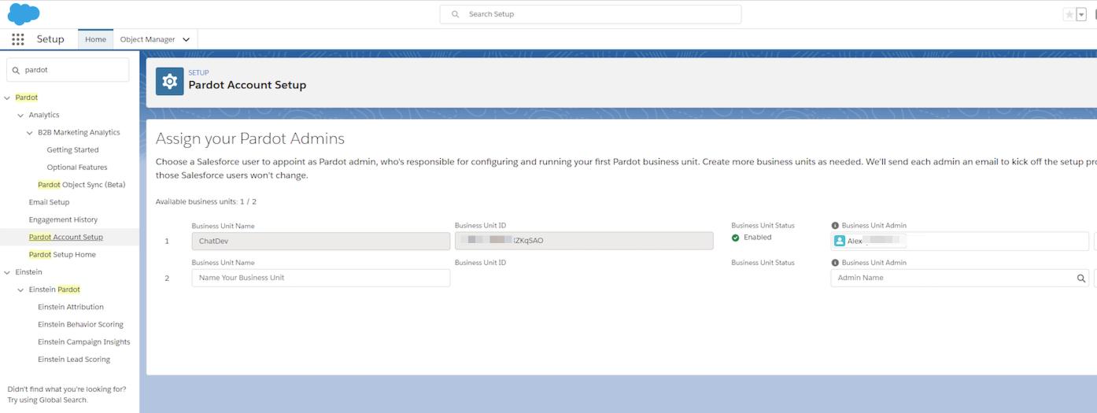Open Getting Started in the sidebar

pos(72,149)
